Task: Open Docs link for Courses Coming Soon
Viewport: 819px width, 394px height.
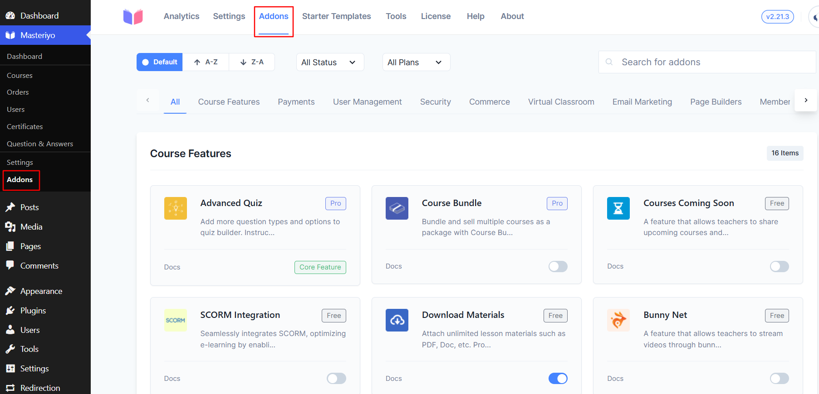Action: point(615,266)
